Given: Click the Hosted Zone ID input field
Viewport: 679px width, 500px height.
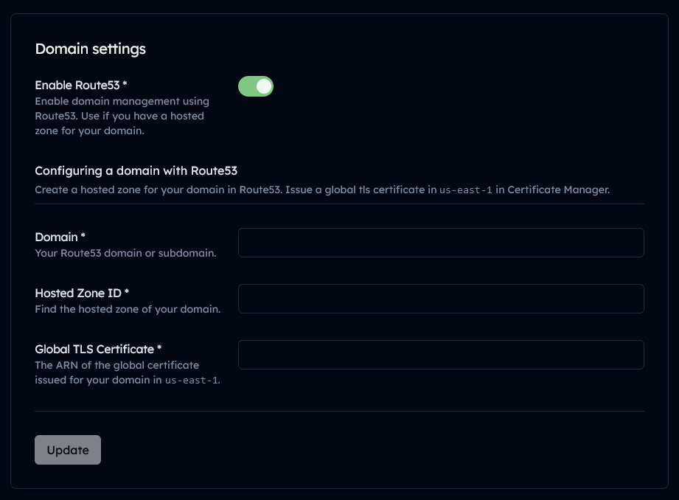Looking at the screenshot, I should click(440, 298).
